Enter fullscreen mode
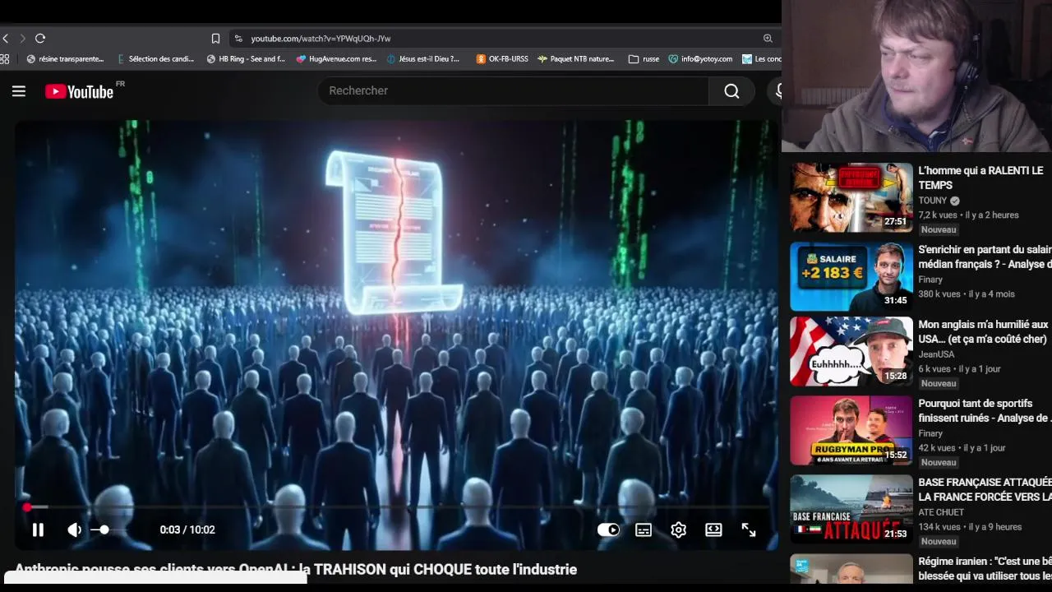 (x=749, y=530)
